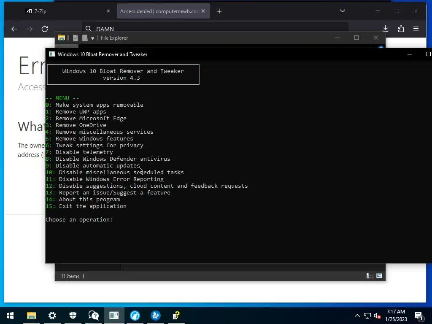Select the Bloat Remover console taskbar icon

click(x=114, y=316)
